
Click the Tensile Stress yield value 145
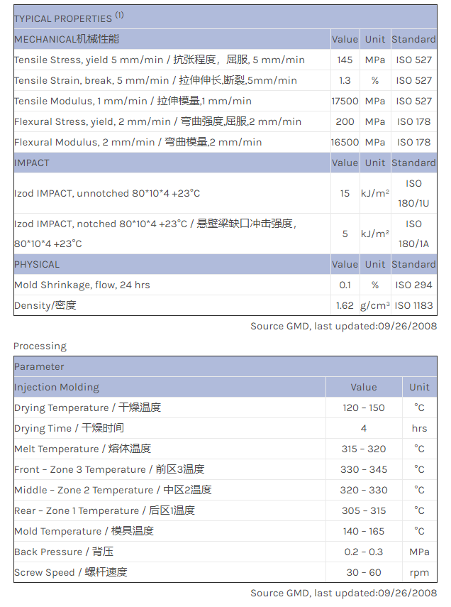(345, 60)
